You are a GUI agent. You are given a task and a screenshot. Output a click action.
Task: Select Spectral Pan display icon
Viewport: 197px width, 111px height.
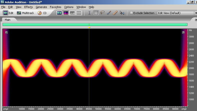coord(72,13)
